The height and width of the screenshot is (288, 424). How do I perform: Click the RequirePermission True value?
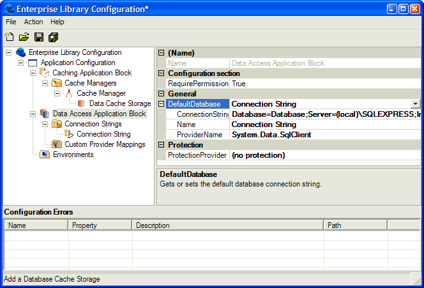tap(325, 84)
